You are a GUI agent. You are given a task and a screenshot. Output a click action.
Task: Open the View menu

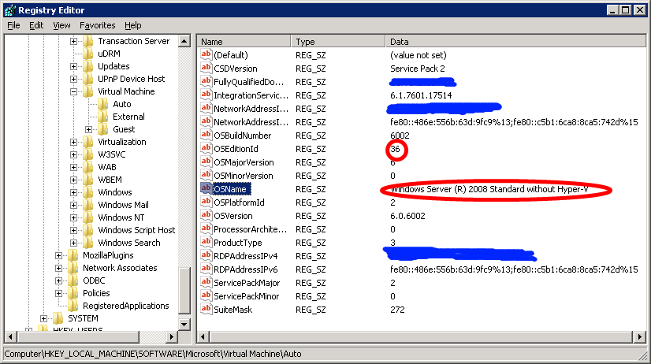click(x=61, y=25)
